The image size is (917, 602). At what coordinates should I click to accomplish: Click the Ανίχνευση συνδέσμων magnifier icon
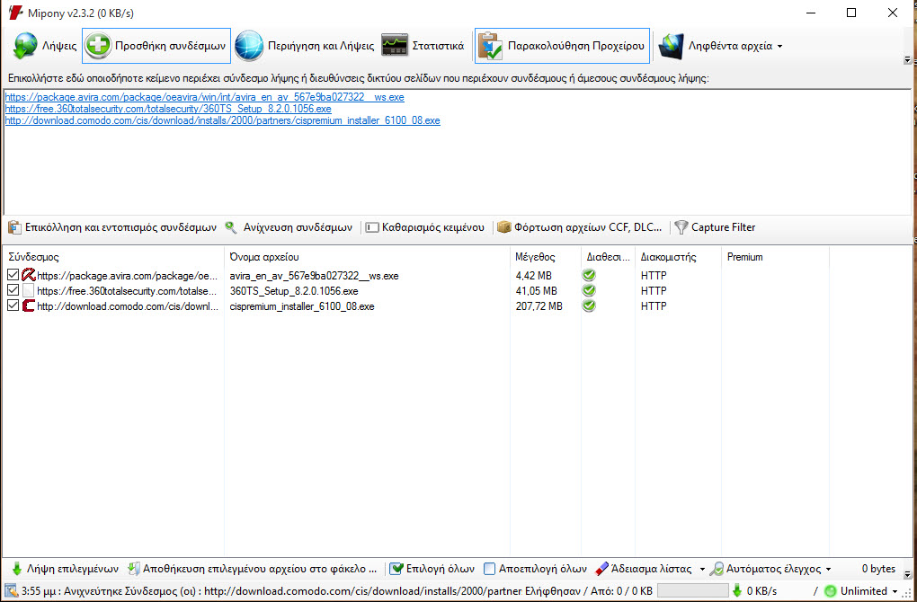pyautogui.click(x=231, y=227)
